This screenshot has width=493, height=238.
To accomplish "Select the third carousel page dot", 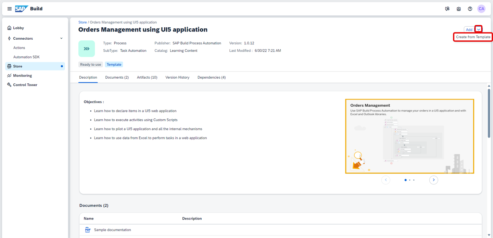I will [x=414, y=180].
